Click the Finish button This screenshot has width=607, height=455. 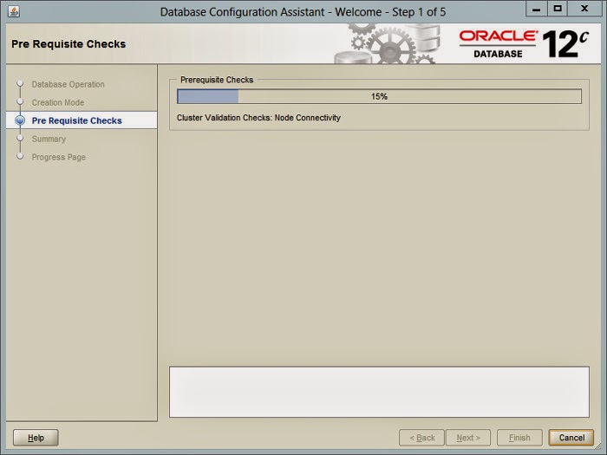click(x=519, y=438)
